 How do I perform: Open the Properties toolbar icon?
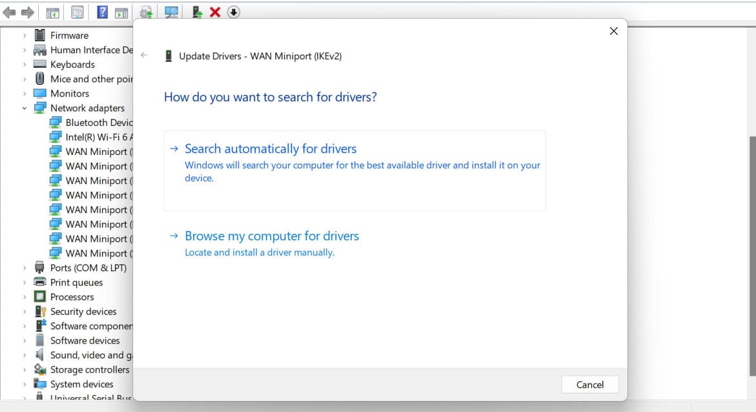(x=77, y=12)
